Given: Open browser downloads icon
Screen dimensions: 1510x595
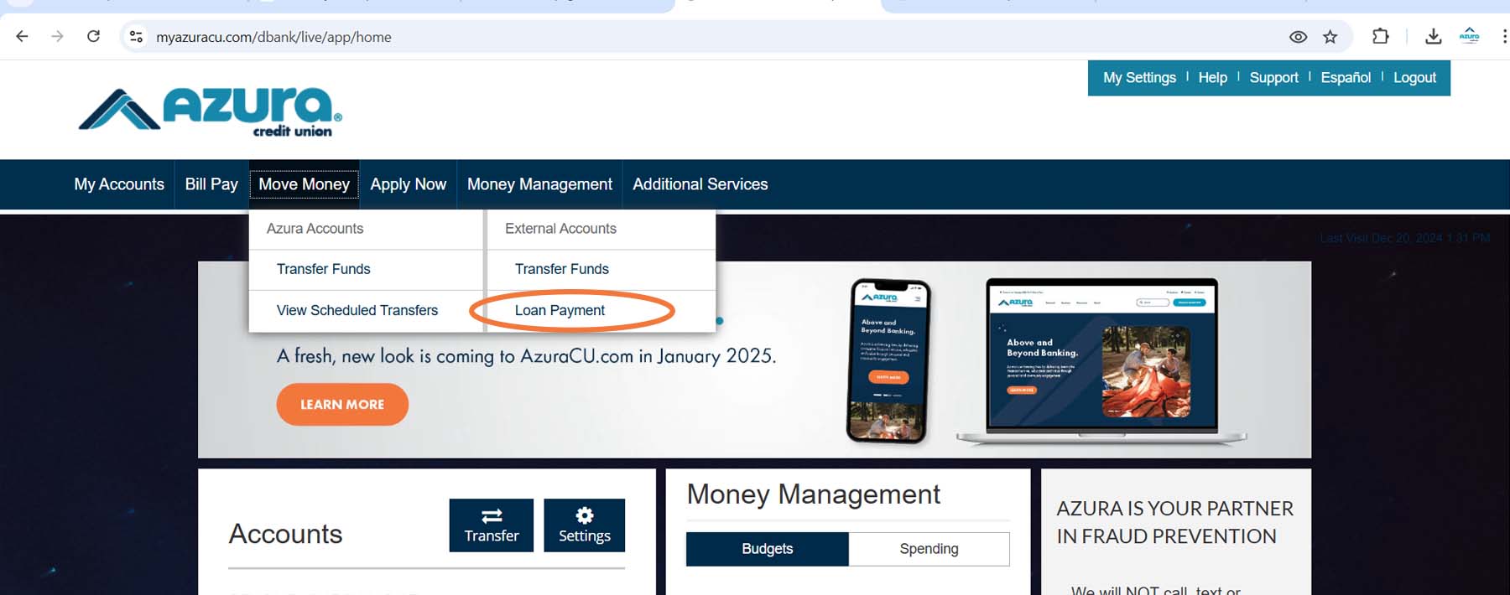Looking at the screenshot, I should point(1434,36).
